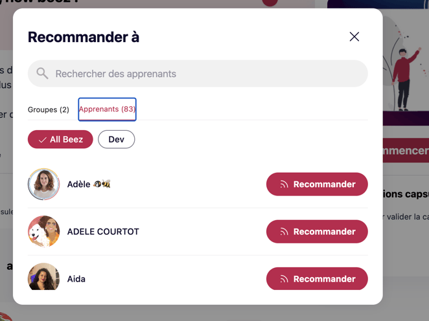Click the checkmark on All Beez
Viewport: 429px width, 321px height.
click(x=42, y=140)
